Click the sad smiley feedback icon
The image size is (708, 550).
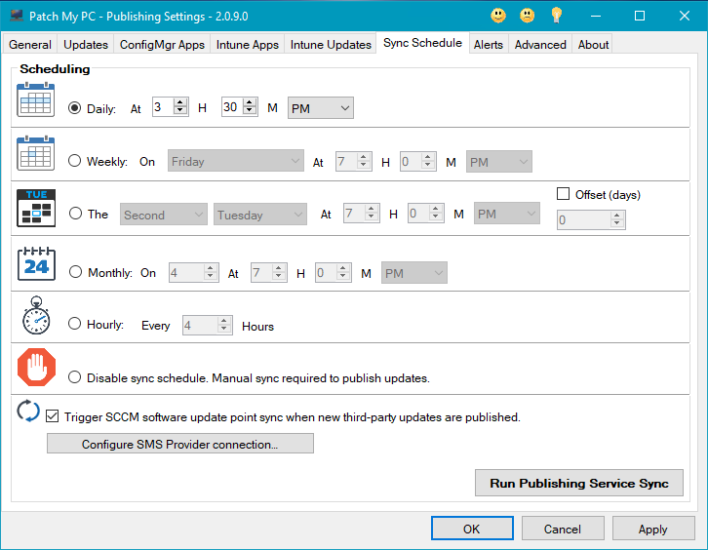pyautogui.click(x=528, y=16)
